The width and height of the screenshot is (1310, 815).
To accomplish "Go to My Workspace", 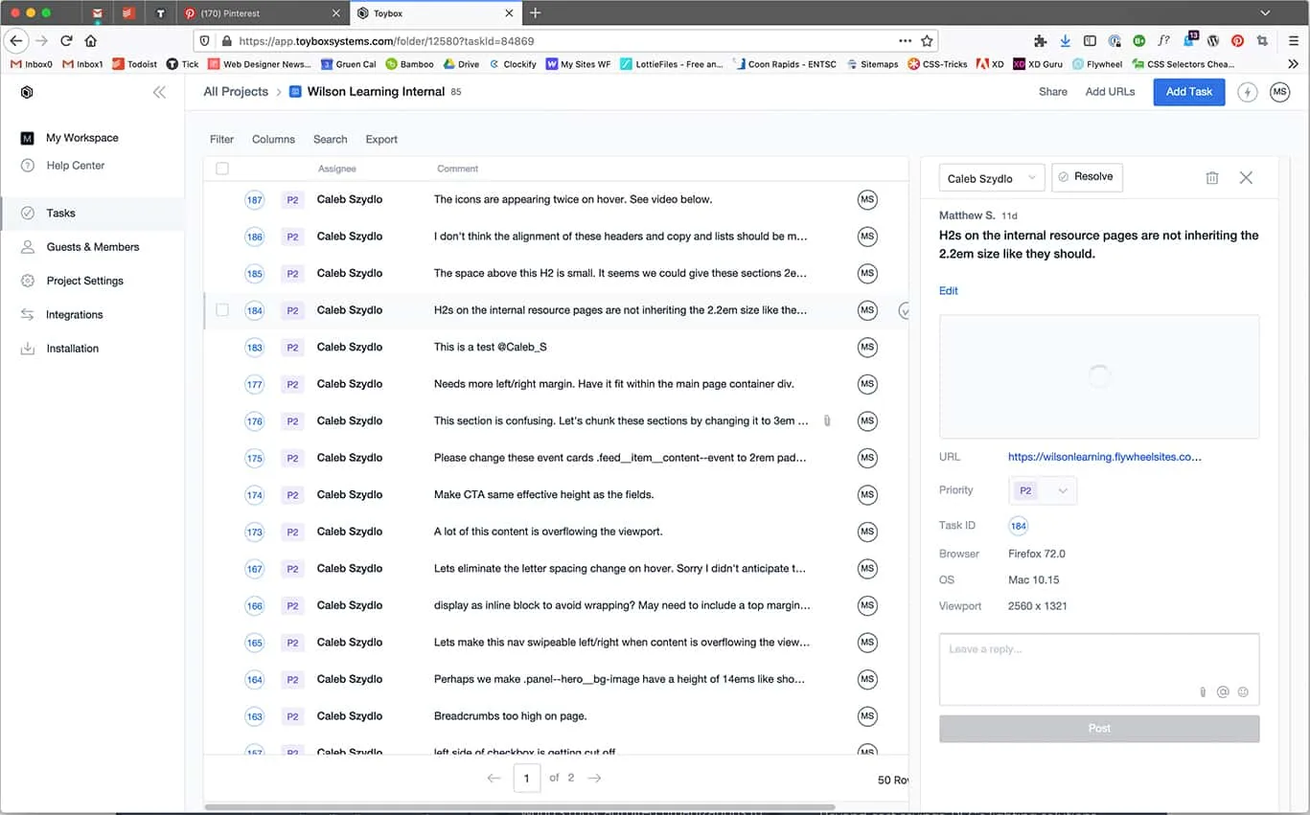I will point(81,138).
